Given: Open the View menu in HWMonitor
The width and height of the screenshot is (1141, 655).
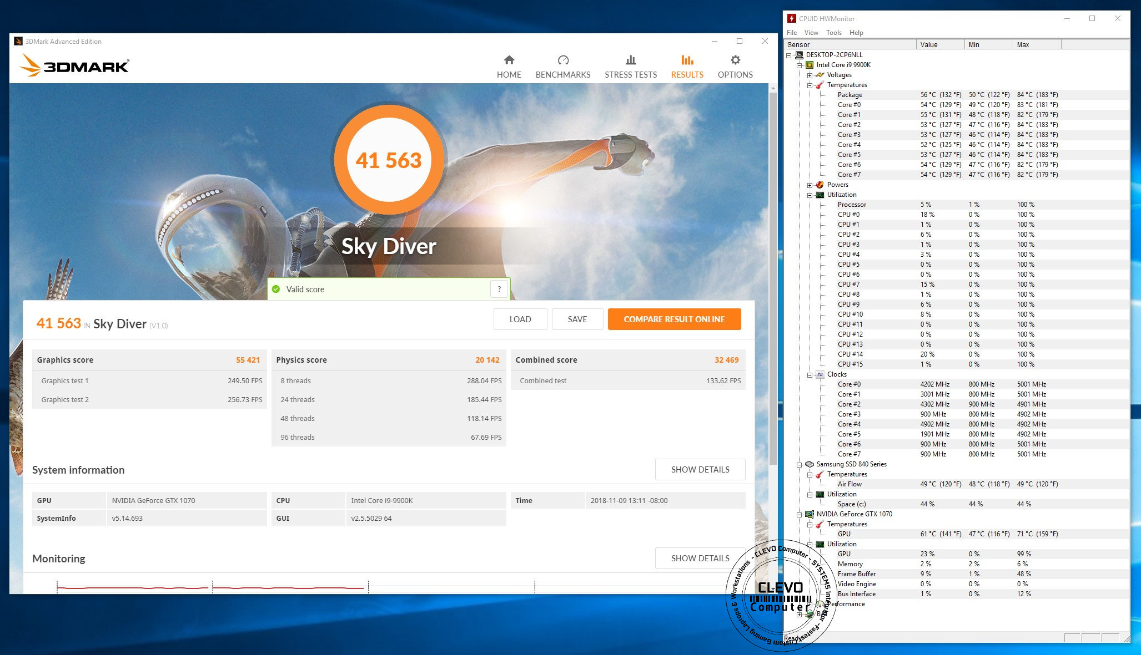Looking at the screenshot, I should [811, 33].
